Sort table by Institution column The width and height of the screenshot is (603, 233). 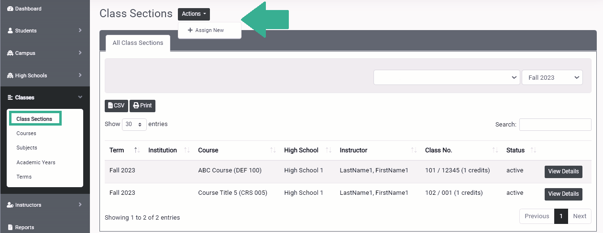pyautogui.click(x=168, y=150)
